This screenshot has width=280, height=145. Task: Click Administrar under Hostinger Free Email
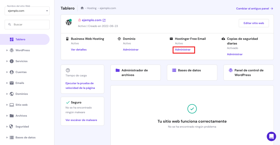(x=183, y=50)
